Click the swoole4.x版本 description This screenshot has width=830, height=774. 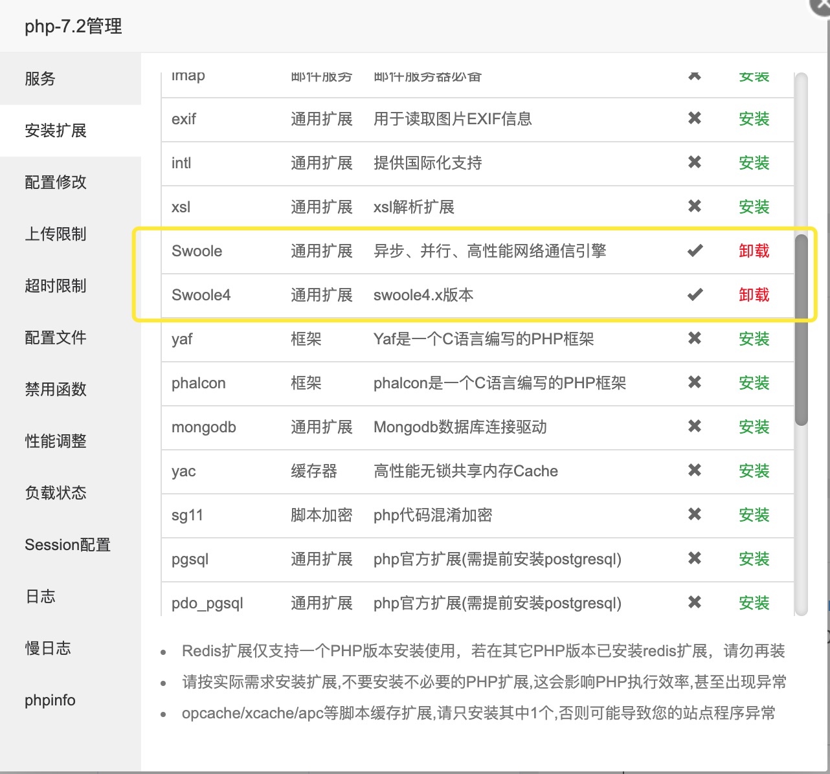423,295
